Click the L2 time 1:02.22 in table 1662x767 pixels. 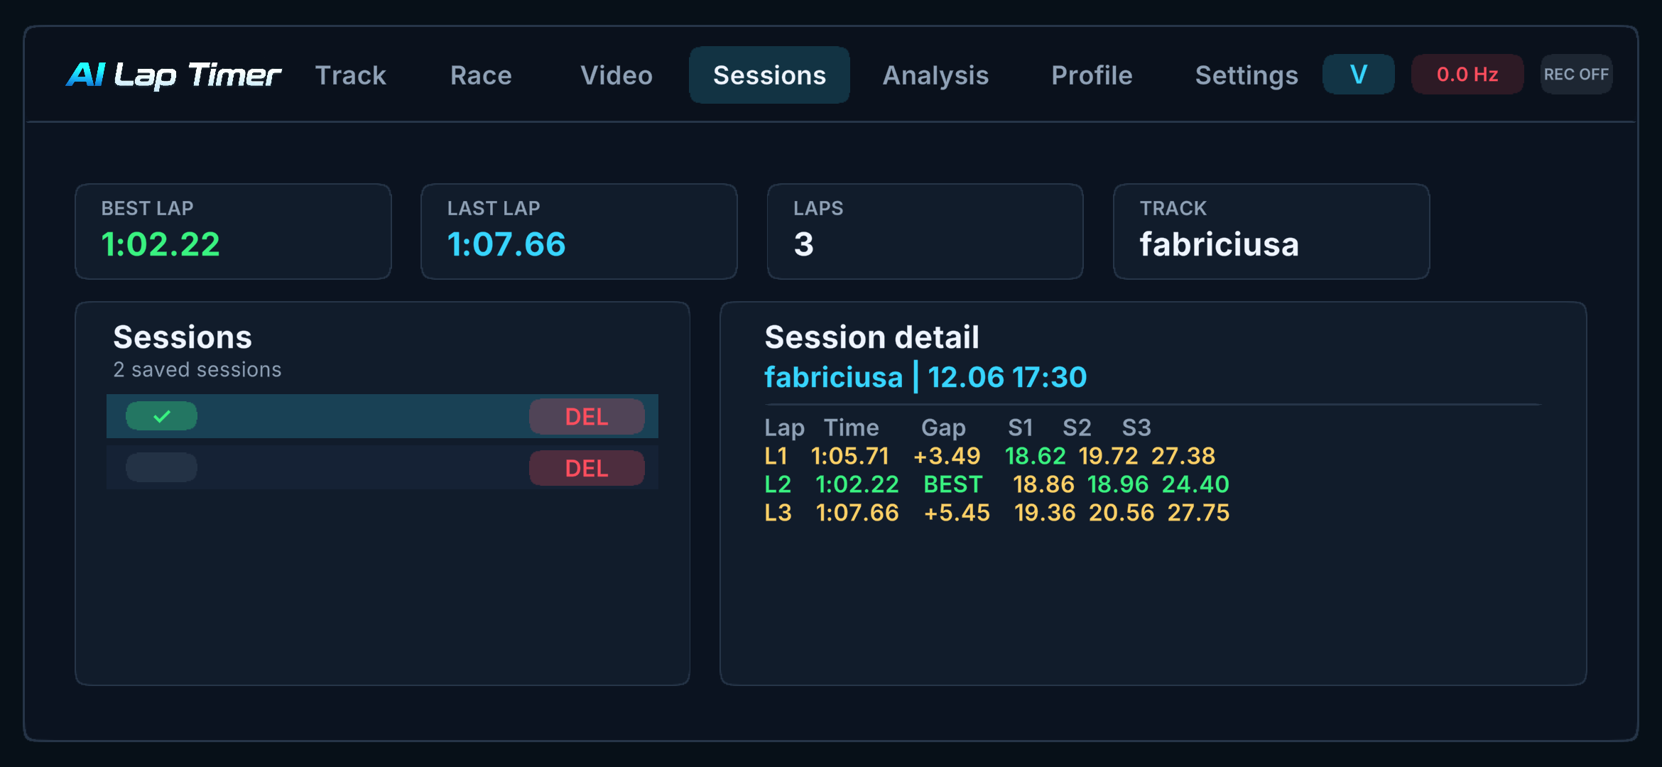pos(857,484)
